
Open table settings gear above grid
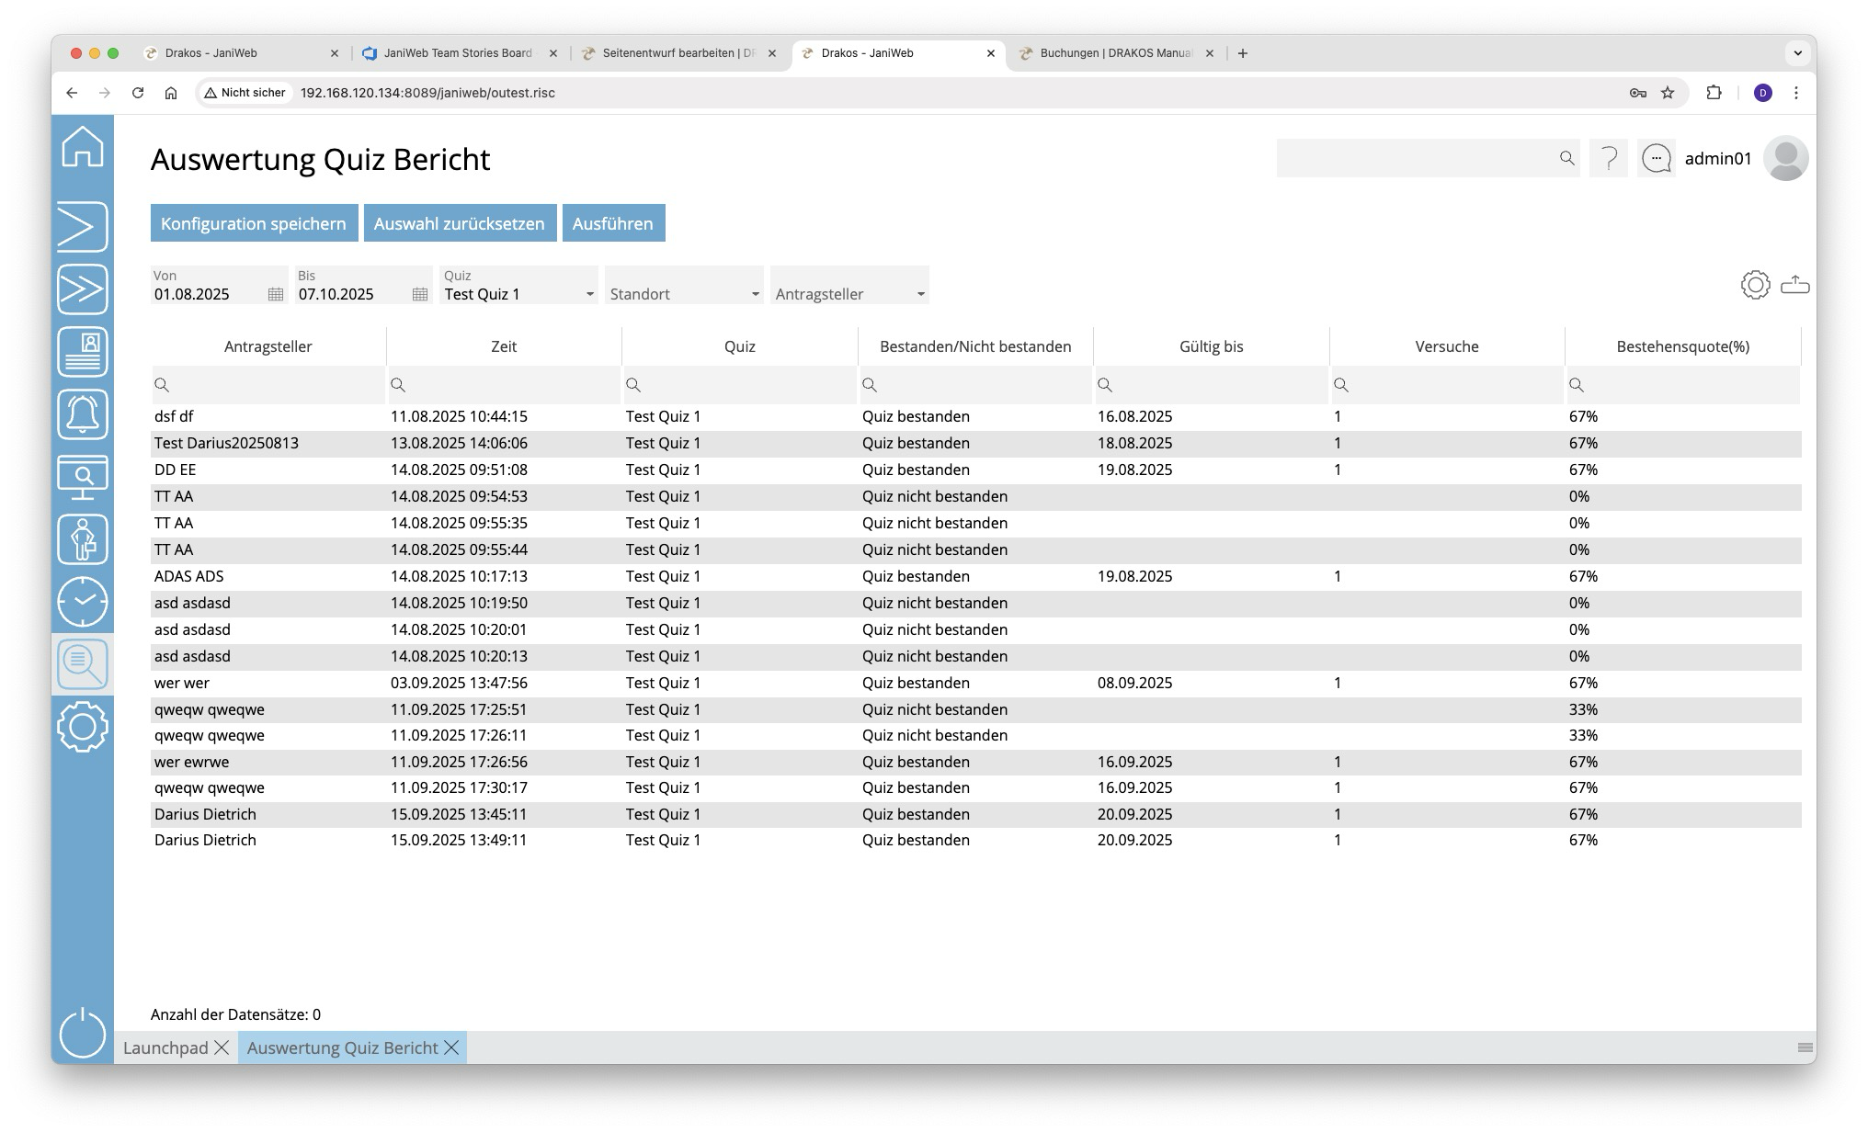(1755, 285)
